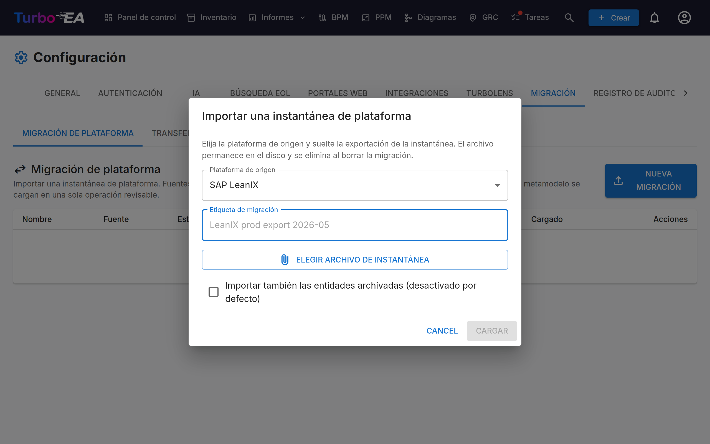Image resolution: width=710 pixels, height=444 pixels.
Task: Open the Inventario section
Action: [x=212, y=17]
